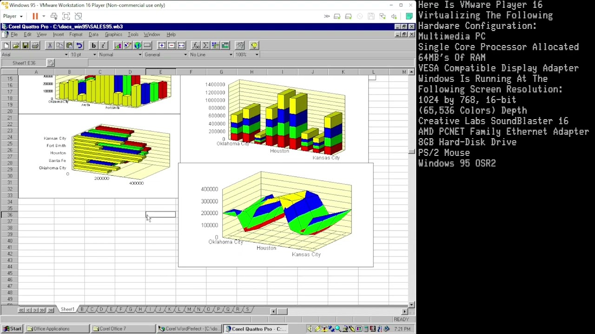Image resolution: width=595 pixels, height=334 pixels.
Task: Click the QuickFit column width icon
Action: pyautogui.click(x=181, y=45)
